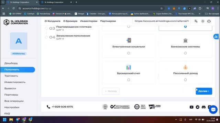Click the Банковские системы bank icon

[x=185, y=40]
